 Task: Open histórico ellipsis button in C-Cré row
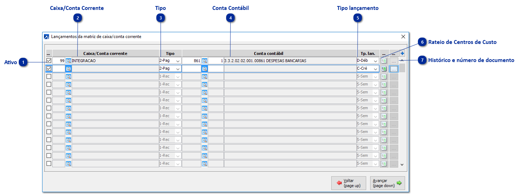click(x=394, y=69)
